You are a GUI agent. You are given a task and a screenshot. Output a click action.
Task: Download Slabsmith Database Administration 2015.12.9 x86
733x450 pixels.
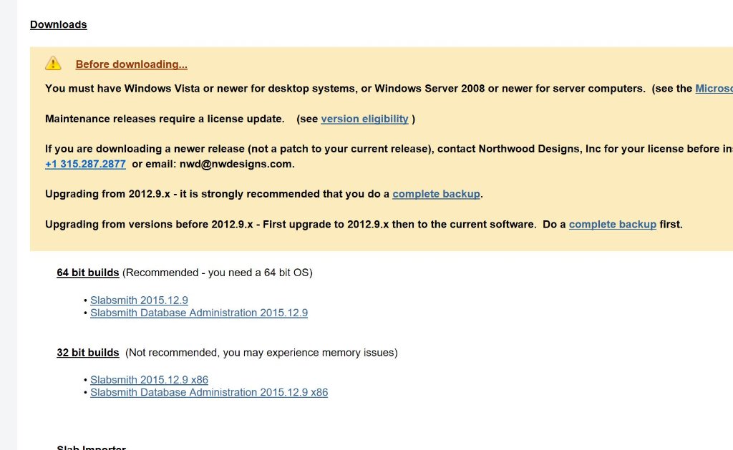209,393
